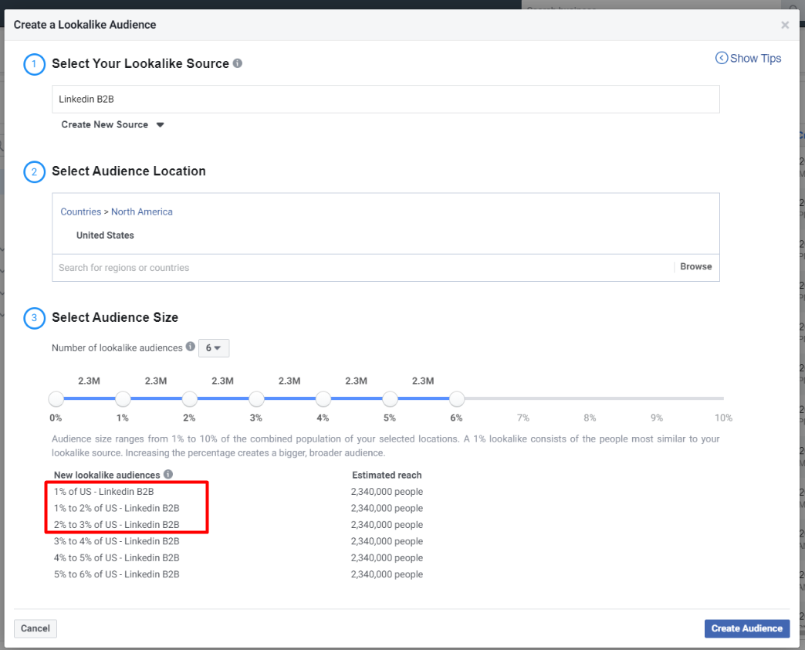Click the slider handle at 2%
The width and height of the screenshot is (805, 650).
click(x=189, y=398)
